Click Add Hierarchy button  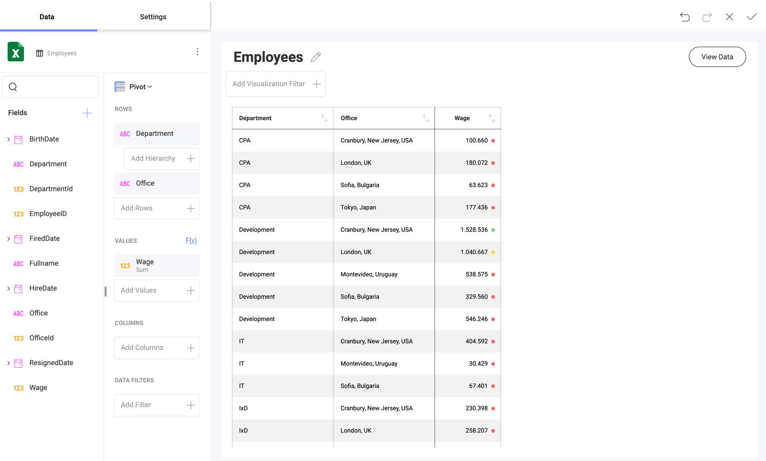(162, 159)
